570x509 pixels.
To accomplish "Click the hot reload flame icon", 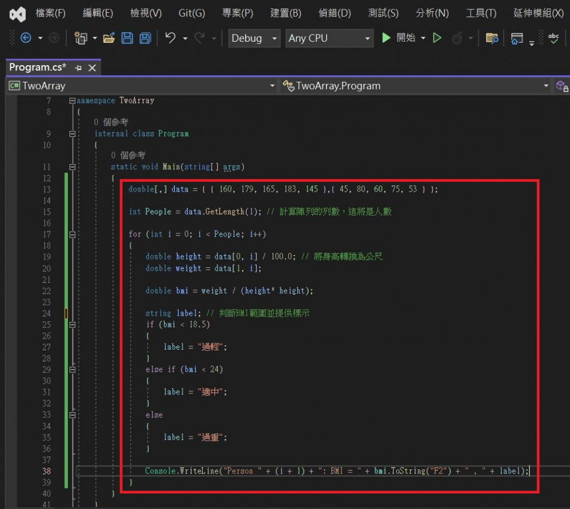I will pyautogui.click(x=458, y=38).
